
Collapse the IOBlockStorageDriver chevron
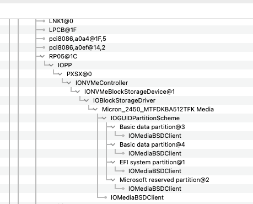pyautogui.click(x=87, y=100)
